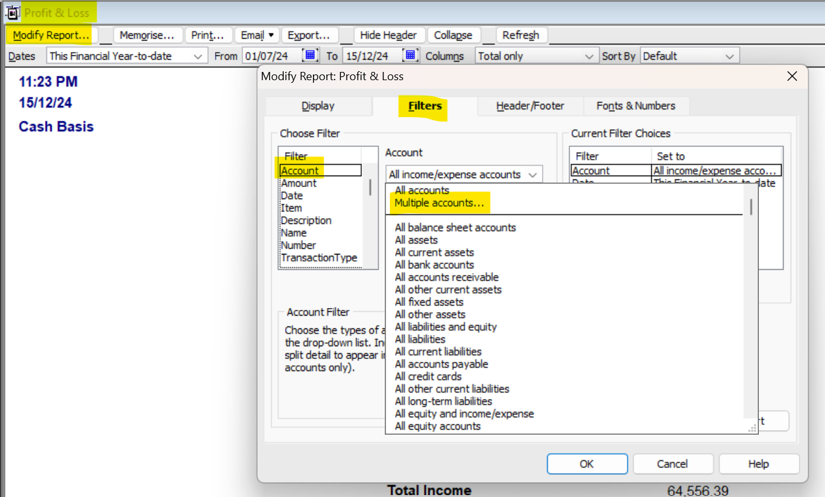The width and height of the screenshot is (825, 497).
Task: Click the Memorise button
Action: [x=147, y=35]
